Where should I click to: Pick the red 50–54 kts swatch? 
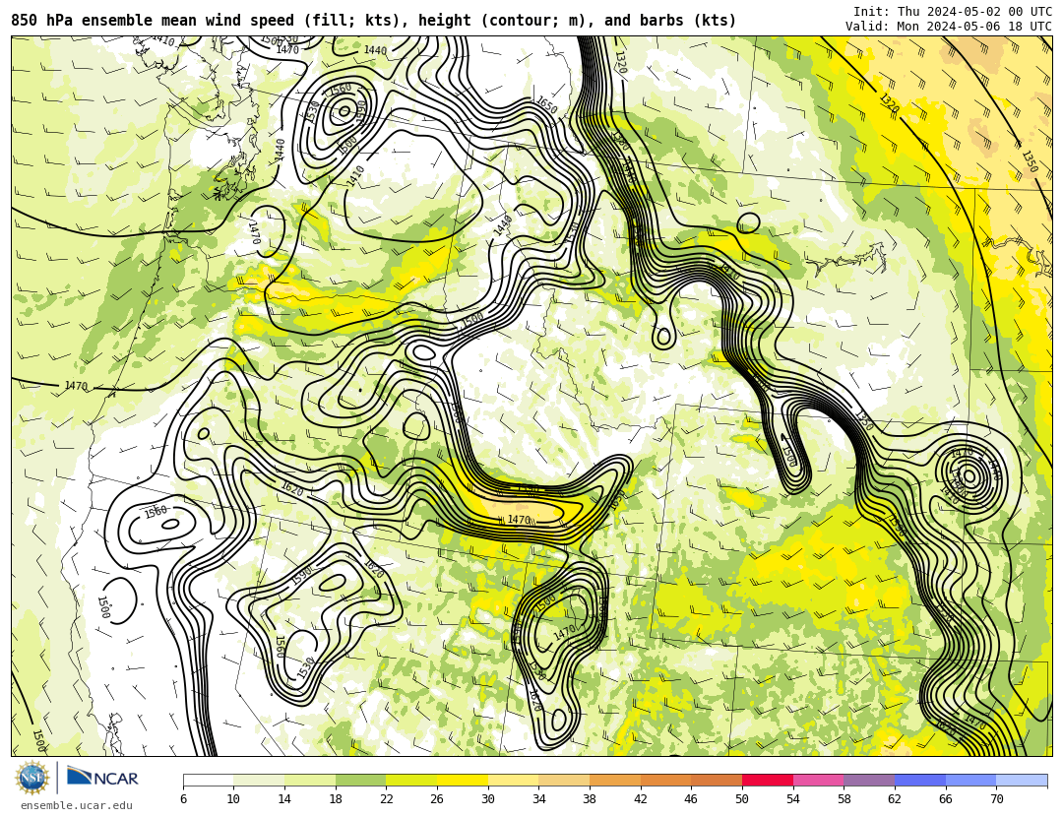pyautogui.click(x=768, y=780)
